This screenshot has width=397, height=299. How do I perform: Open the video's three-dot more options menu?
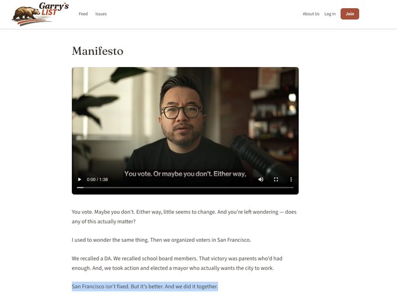click(x=291, y=180)
